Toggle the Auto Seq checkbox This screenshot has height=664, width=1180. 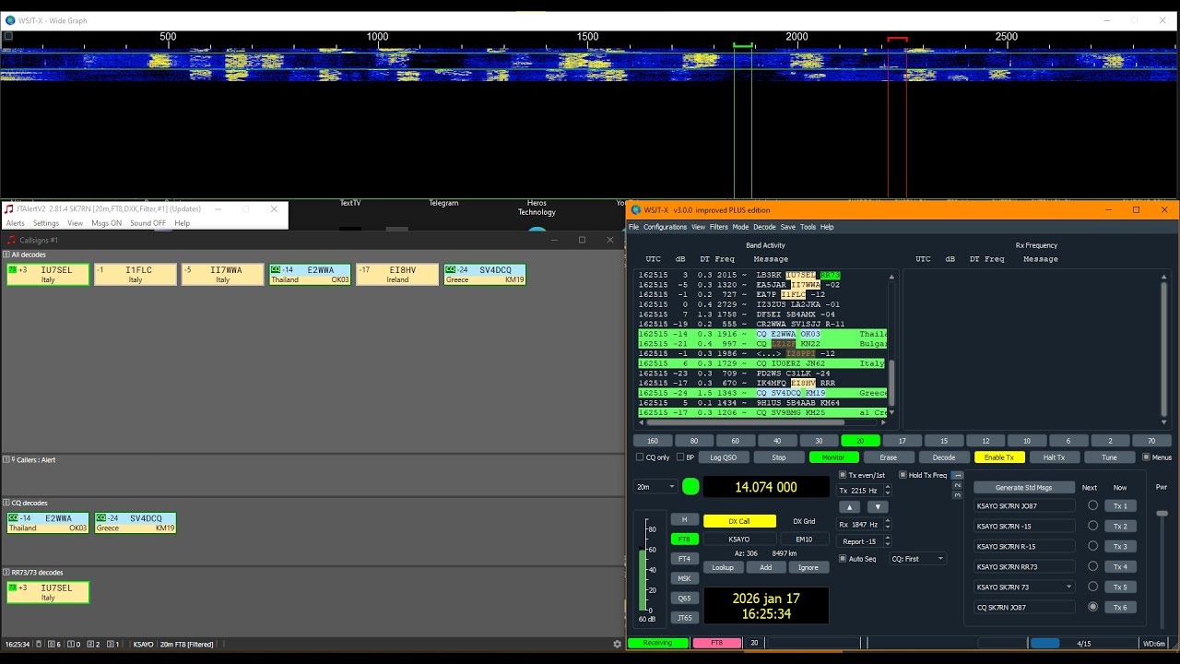tap(843, 559)
